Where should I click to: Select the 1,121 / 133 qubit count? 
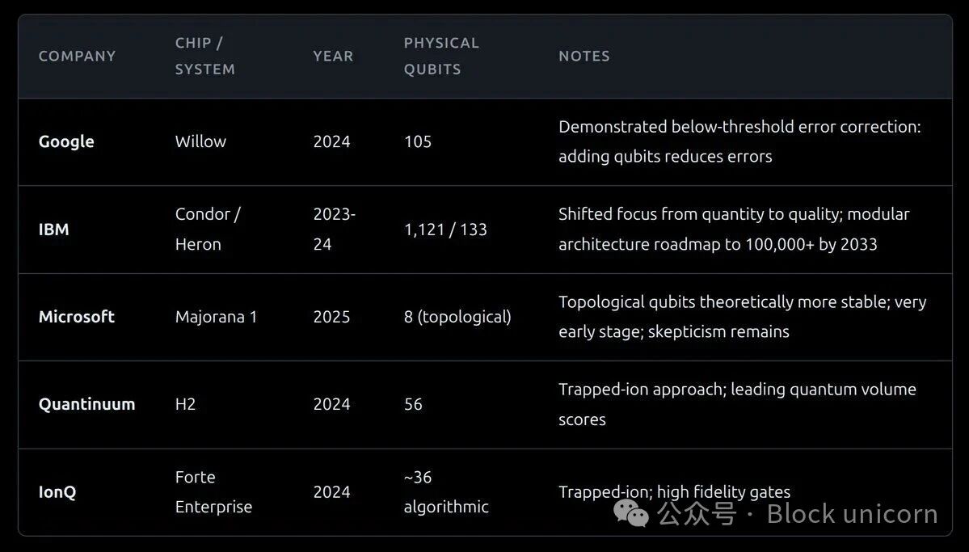tap(445, 230)
